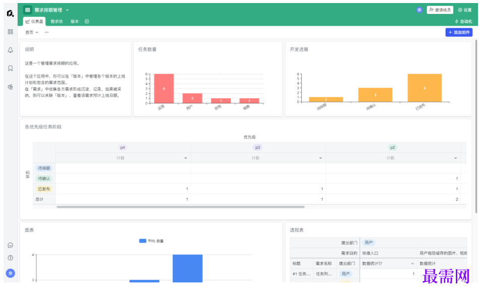Open the workspace grid icon in sidebar
Image resolution: width=479 pixels, height=292 pixels.
point(10,31)
